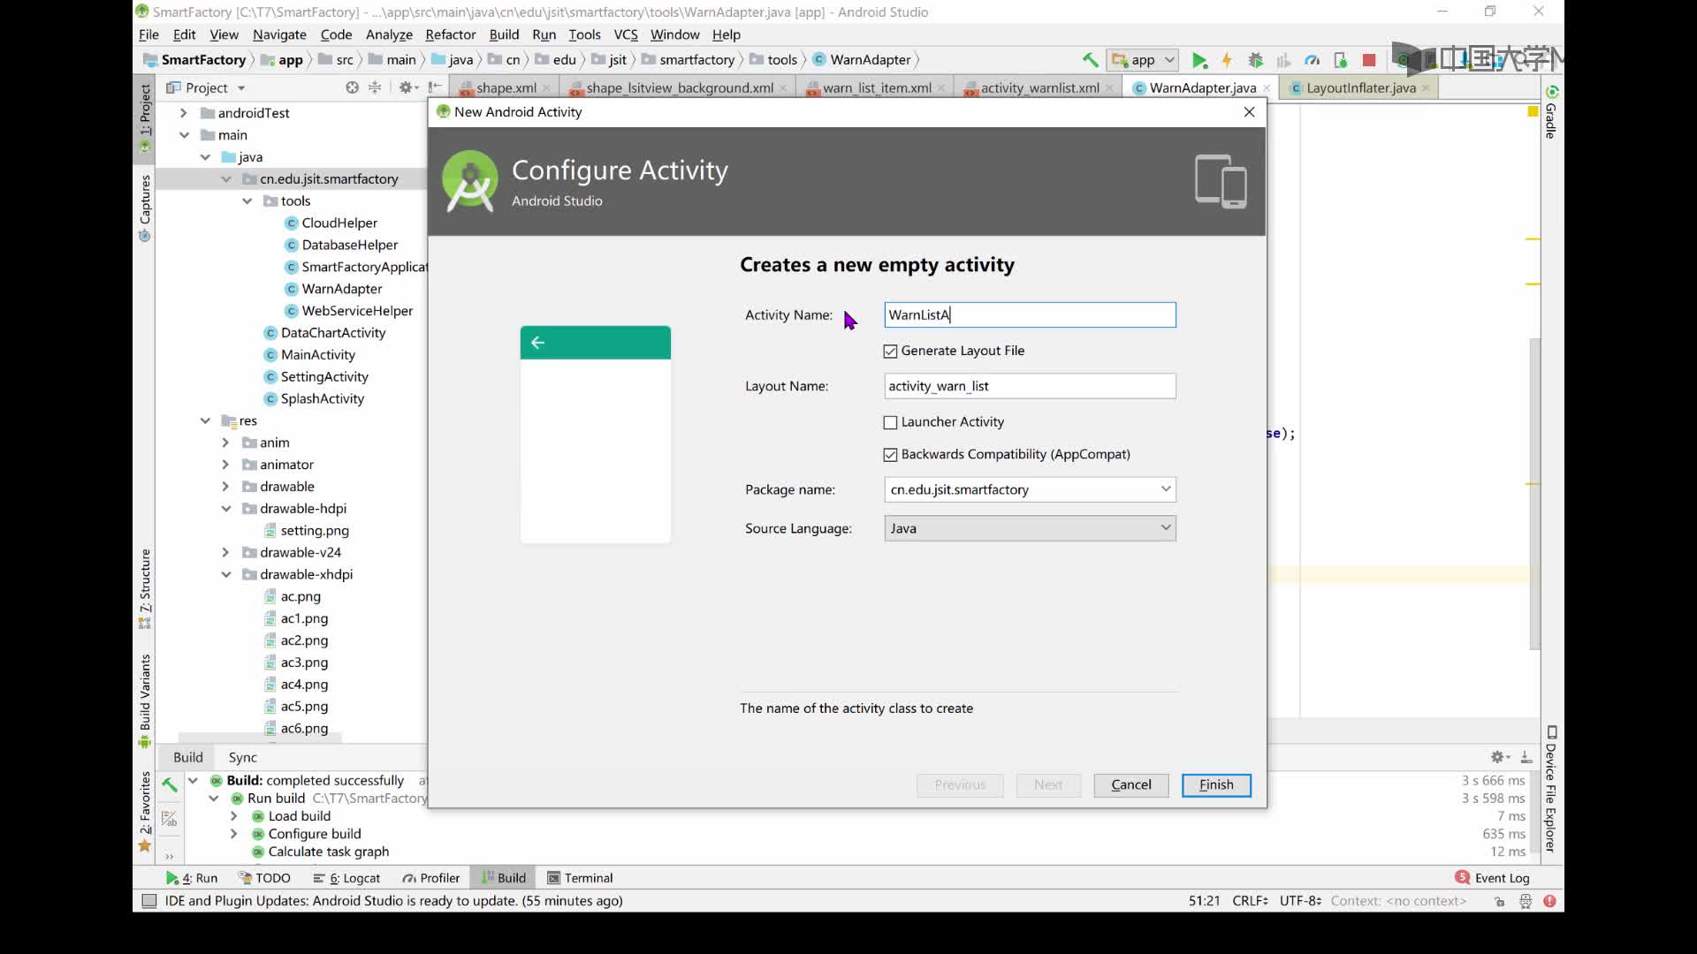This screenshot has width=1697, height=954.
Task: Open the Android profiler gauge icon
Action: click(1313, 60)
